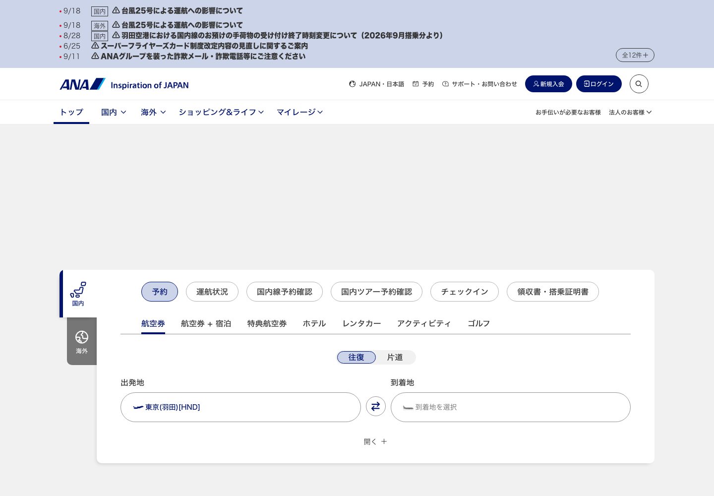Click the ANA logo
The height and width of the screenshot is (496, 714).
tap(124, 84)
